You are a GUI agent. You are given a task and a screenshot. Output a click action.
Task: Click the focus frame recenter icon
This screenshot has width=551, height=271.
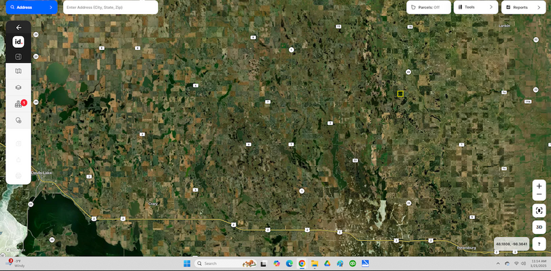(x=539, y=211)
